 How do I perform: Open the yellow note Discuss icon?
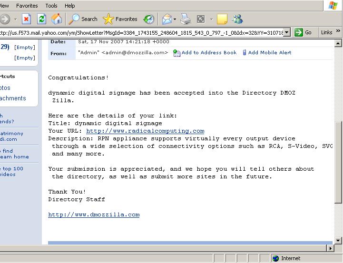(222, 19)
